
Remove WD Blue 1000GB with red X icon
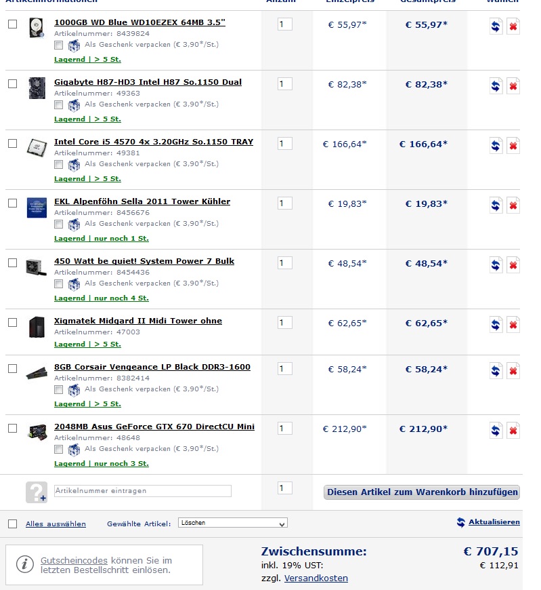tap(513, 26)
